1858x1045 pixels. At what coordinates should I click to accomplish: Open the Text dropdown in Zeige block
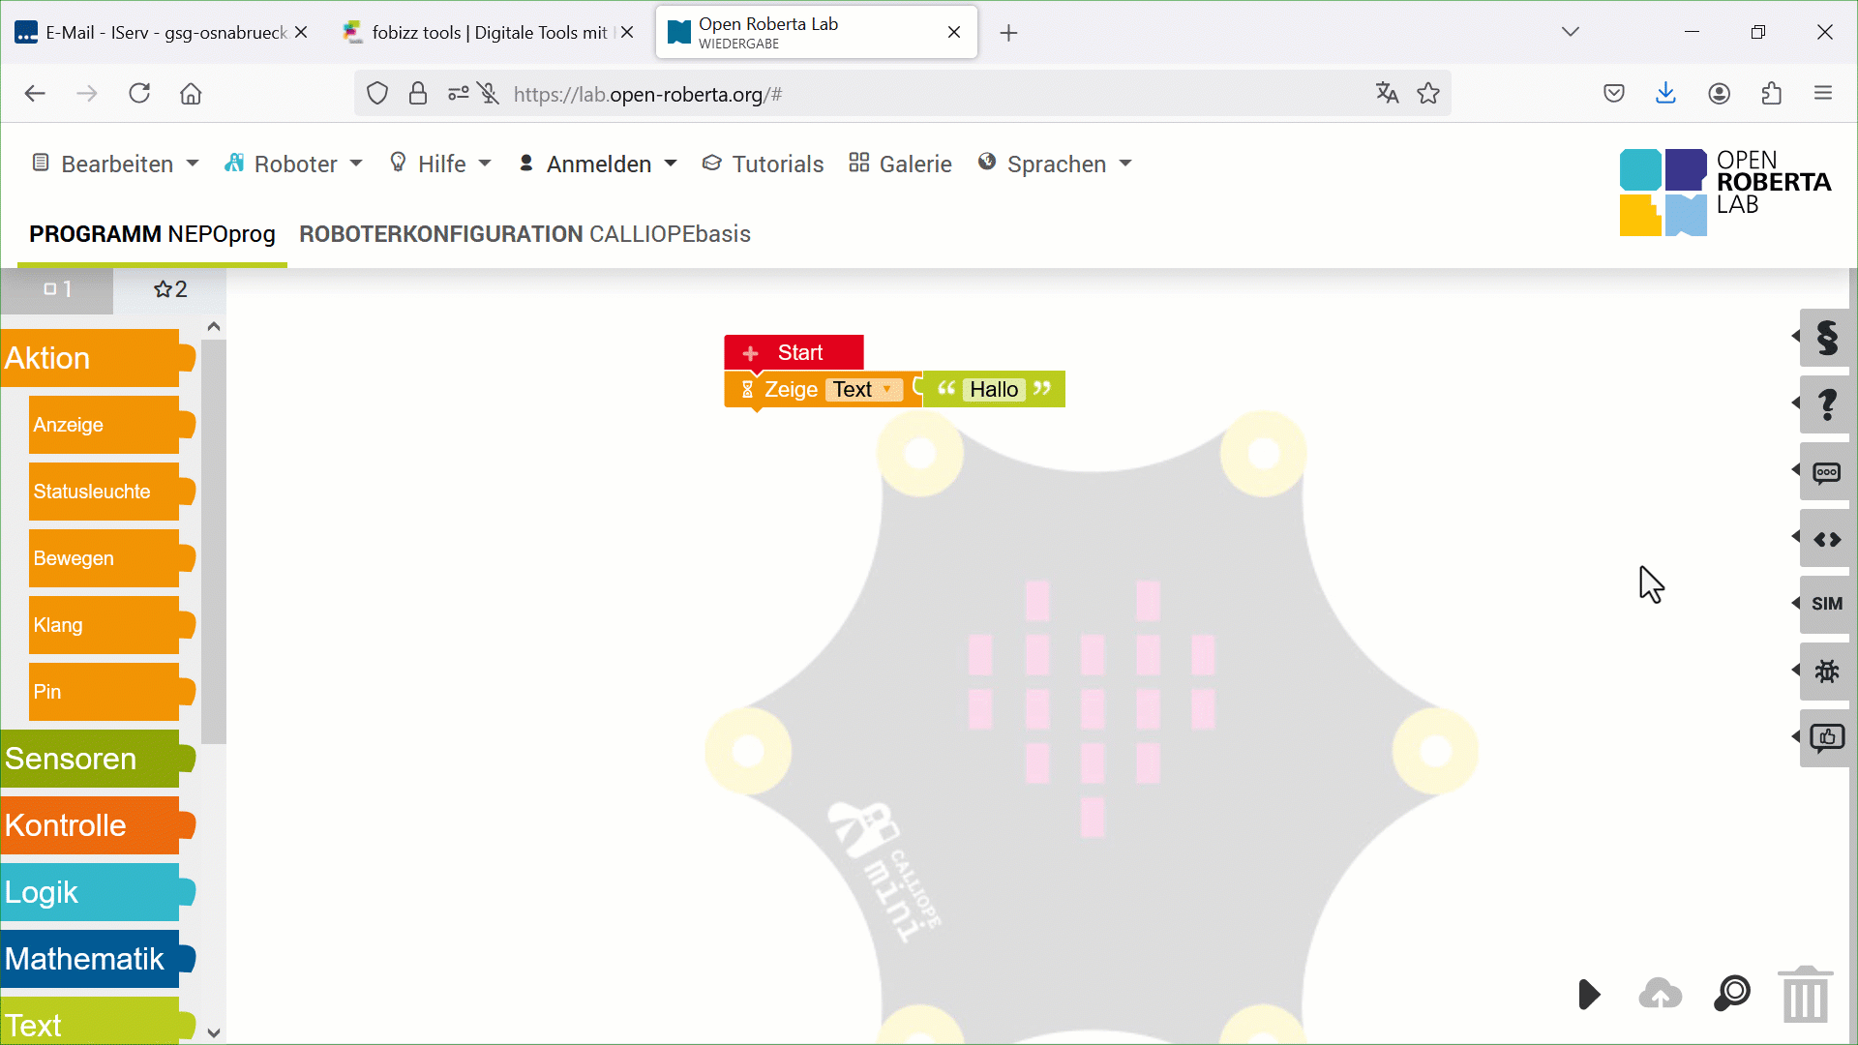pyautogui.click(x=863, y=389)
